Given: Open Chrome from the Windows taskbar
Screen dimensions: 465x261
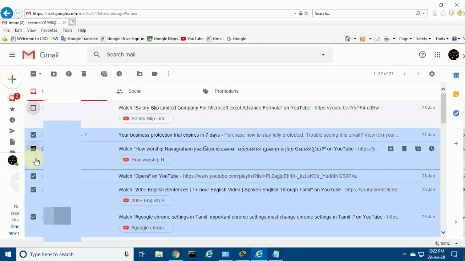Looking at the screenshot, I should [175, 254].
